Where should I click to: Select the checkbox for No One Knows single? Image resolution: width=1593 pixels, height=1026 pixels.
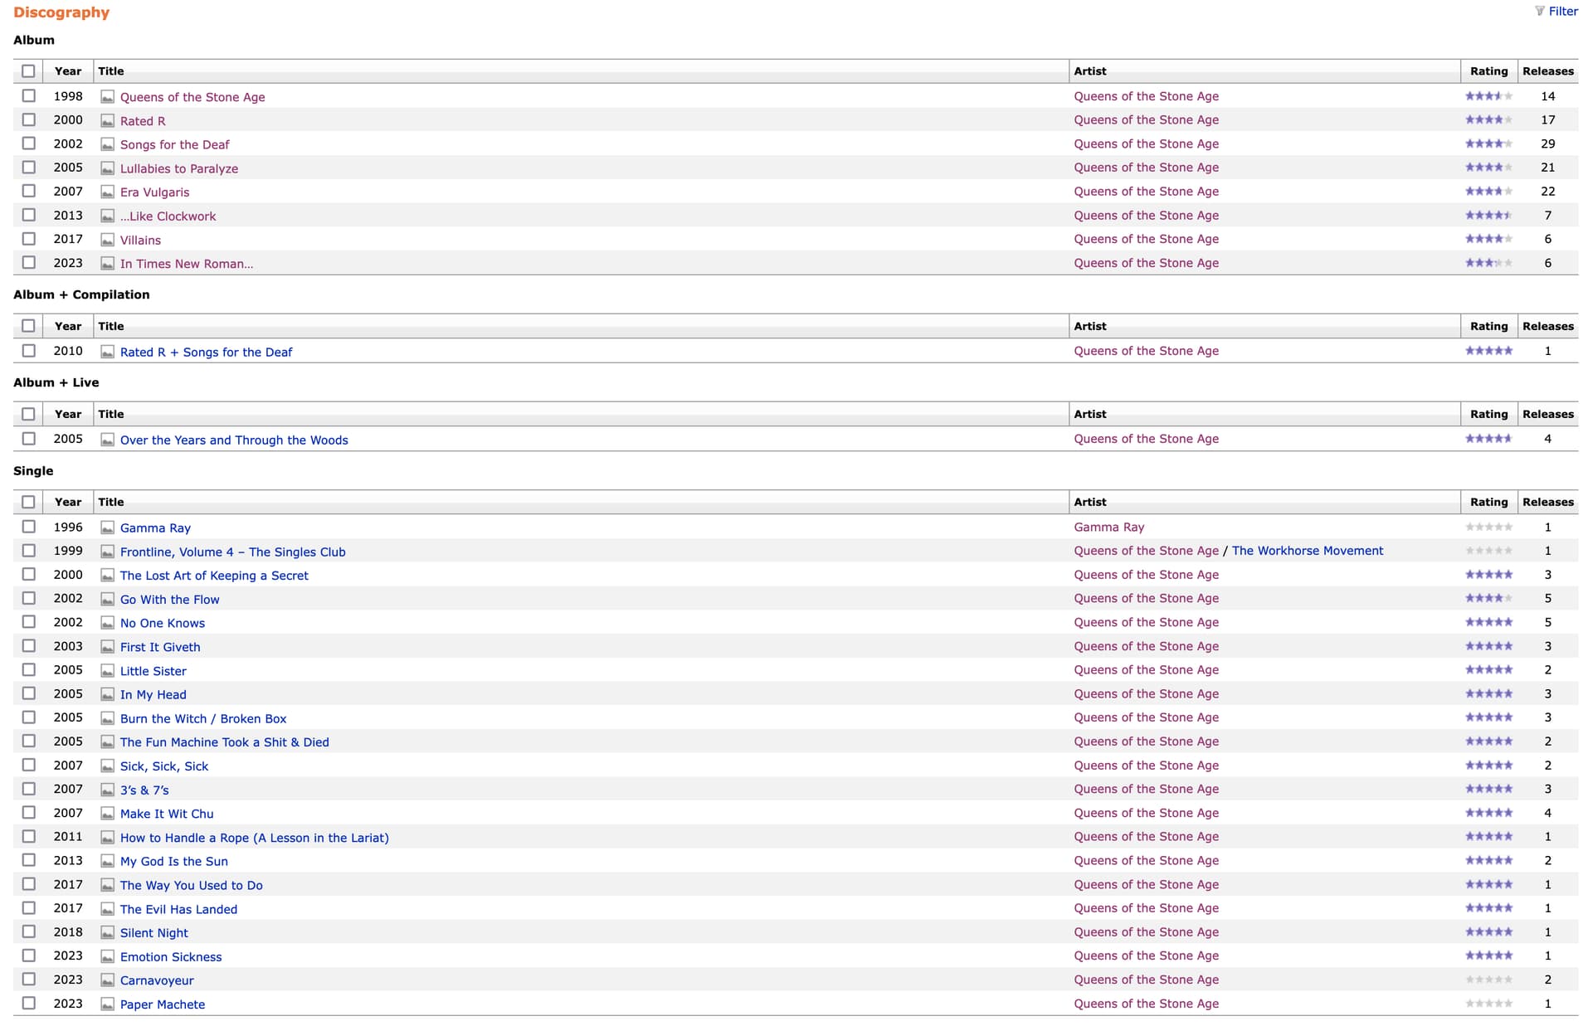pyautogui.click(x=29, y=622)
